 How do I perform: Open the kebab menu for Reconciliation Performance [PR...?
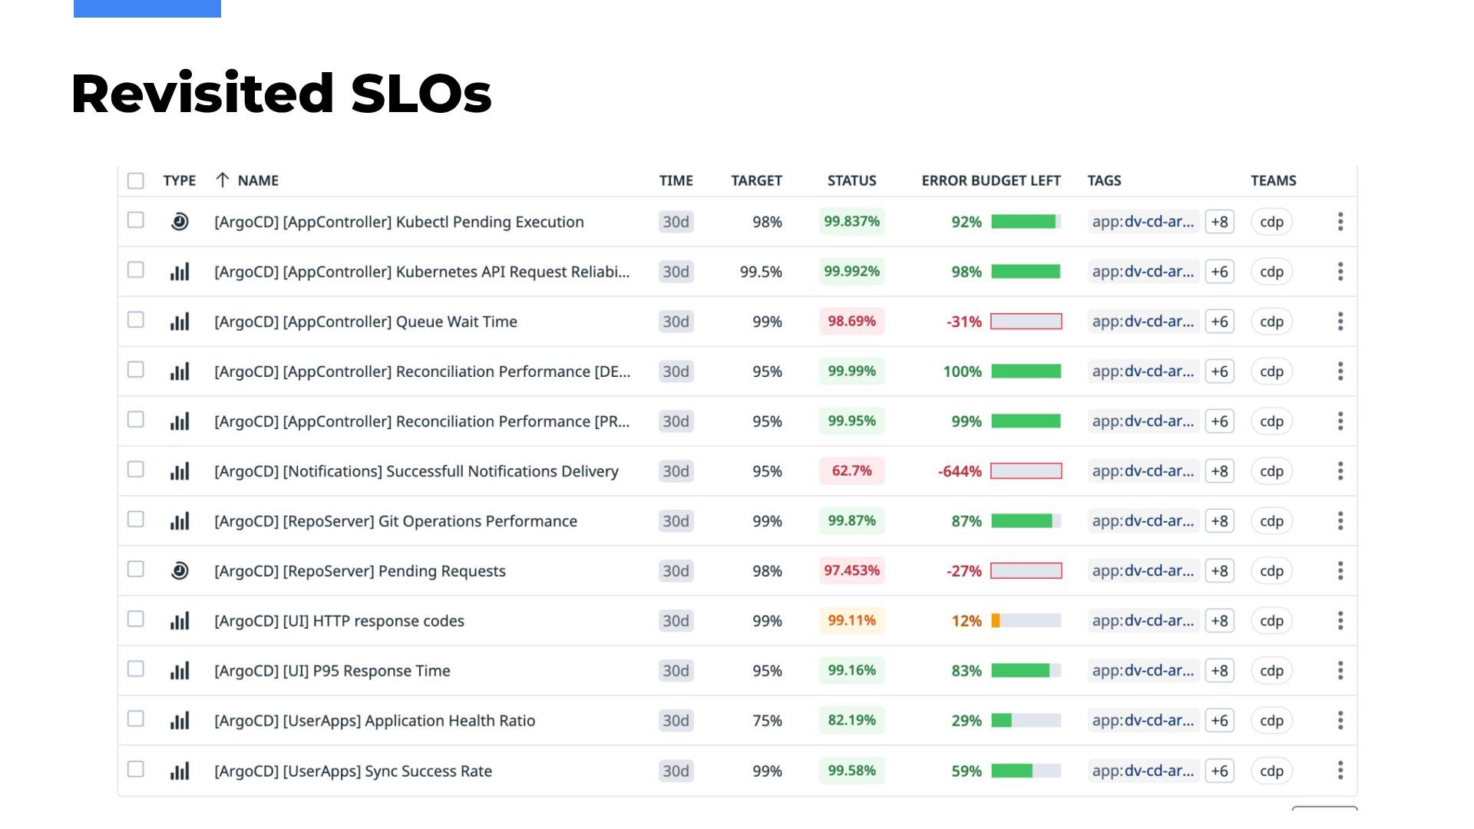pyautogui.click(x=1340, y=421)
